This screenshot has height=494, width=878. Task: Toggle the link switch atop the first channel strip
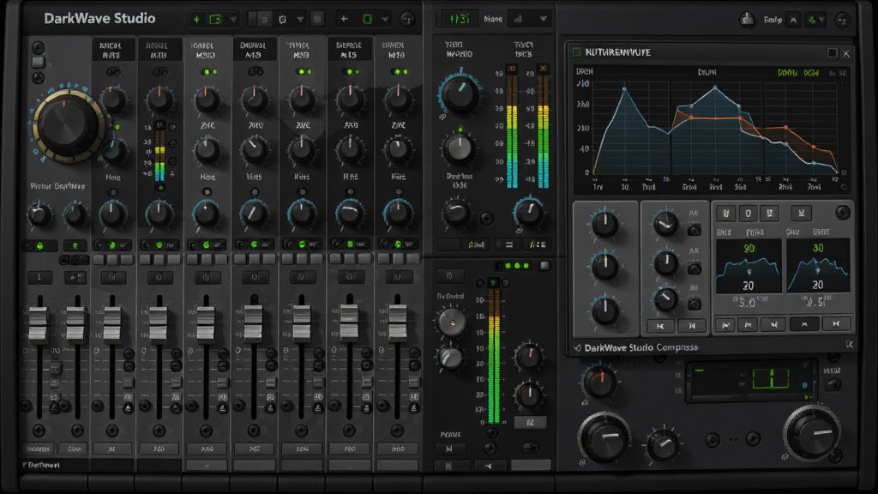[113, 72]
